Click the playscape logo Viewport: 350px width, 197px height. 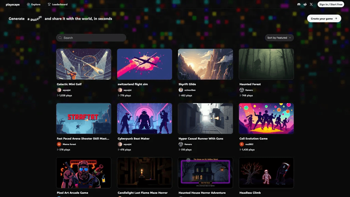tap(13, 4)
